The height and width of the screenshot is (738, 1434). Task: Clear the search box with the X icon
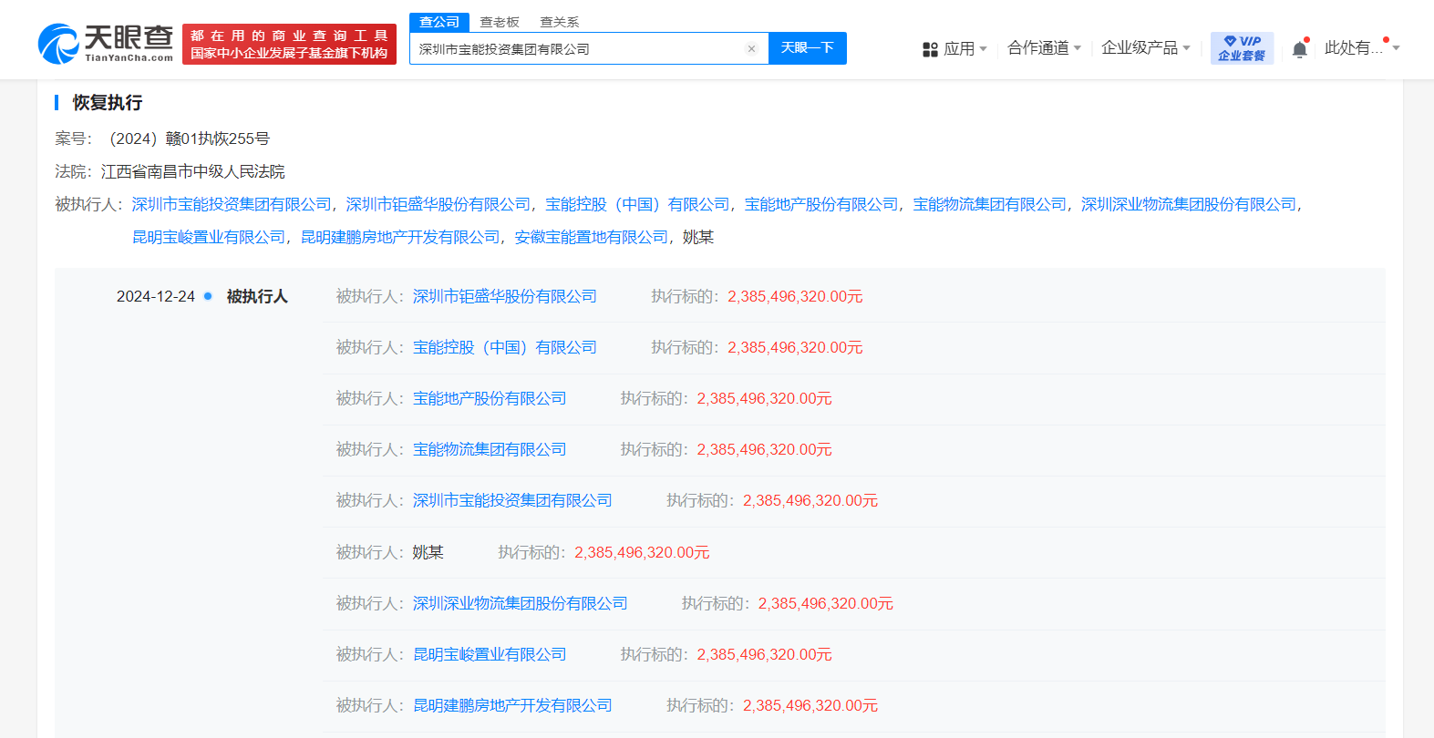point(751,49)
